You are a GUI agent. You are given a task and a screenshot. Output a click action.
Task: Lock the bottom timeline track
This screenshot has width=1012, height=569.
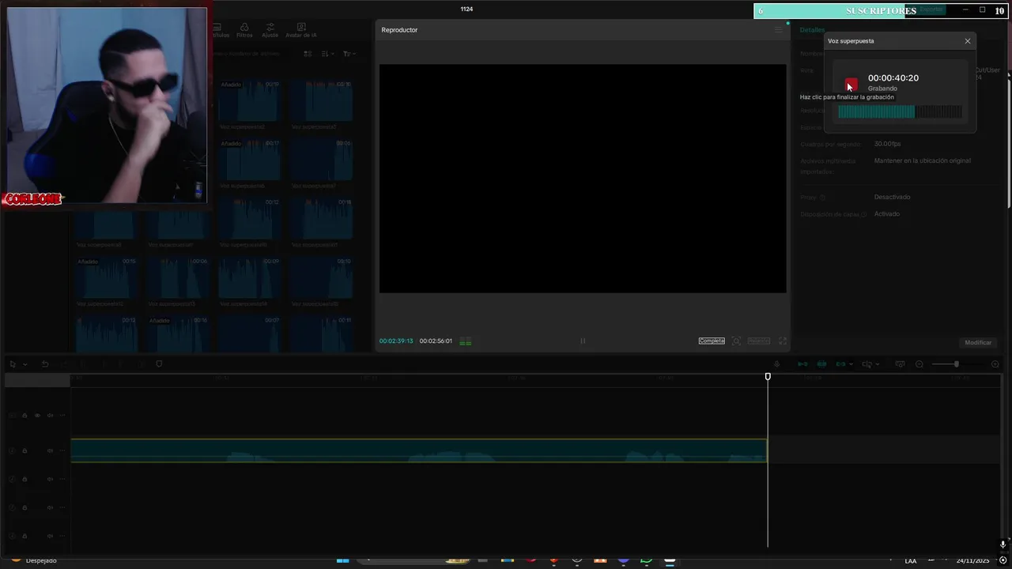(x=25, y=536)
